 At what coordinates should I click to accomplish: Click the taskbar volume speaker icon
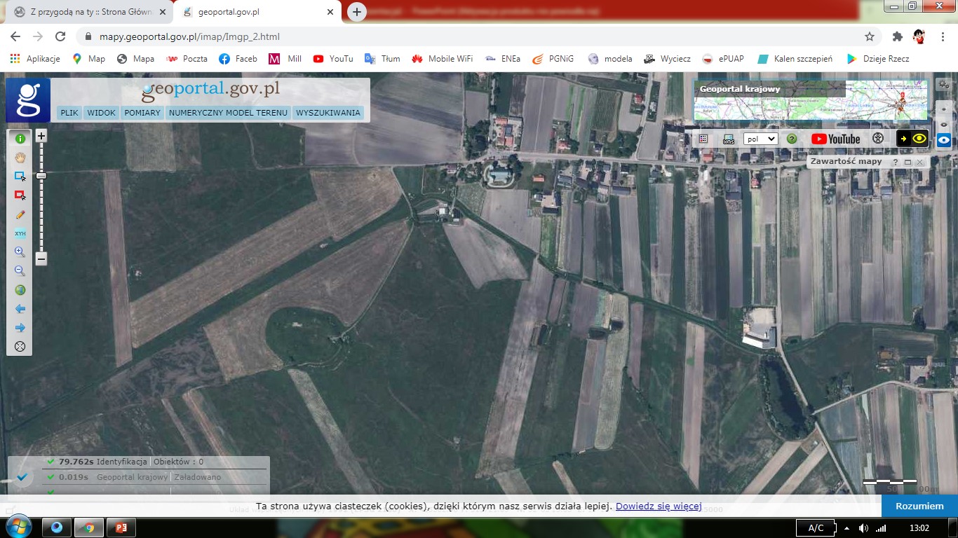pyautogui.click(x=863, y=528)
